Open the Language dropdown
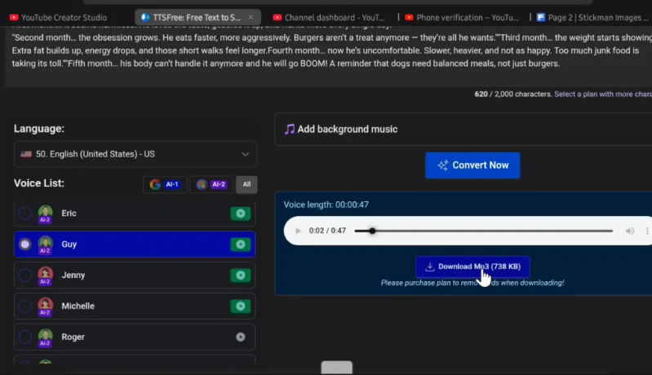The height and width of the screenshot is (375, 652). [x=135, y=154]
